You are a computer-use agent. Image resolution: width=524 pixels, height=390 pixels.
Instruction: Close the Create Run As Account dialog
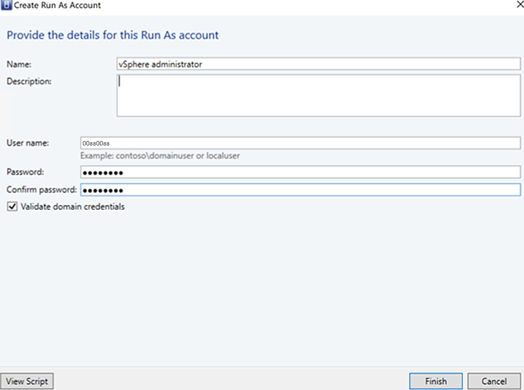pos(519,5)
